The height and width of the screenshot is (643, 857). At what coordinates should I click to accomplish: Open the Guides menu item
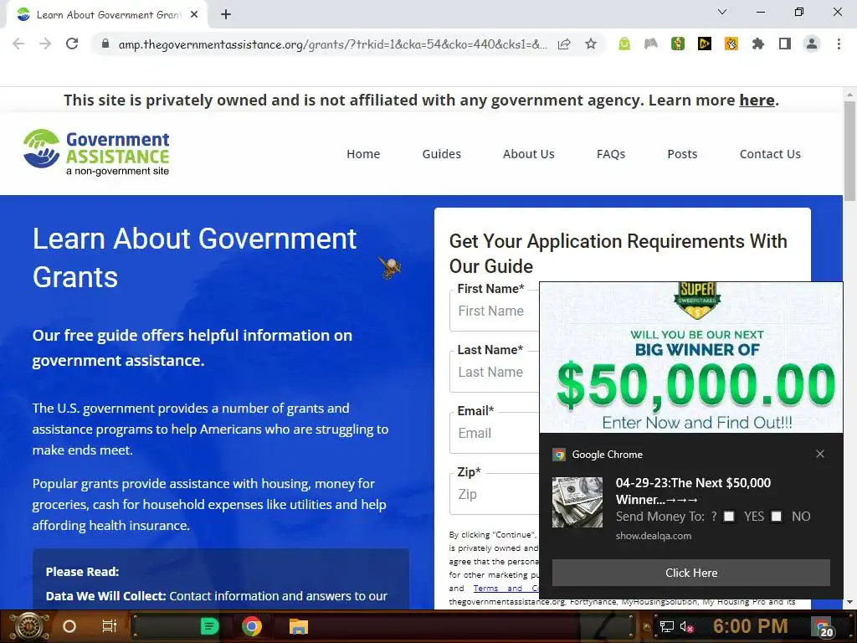tap(441, 154)
